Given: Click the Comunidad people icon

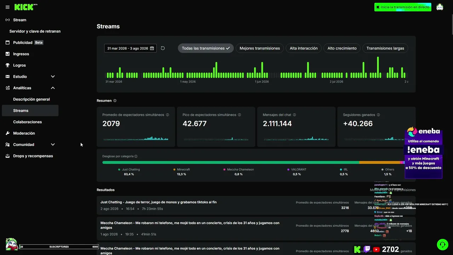Looking at the screenshot, I should point(7,144).
